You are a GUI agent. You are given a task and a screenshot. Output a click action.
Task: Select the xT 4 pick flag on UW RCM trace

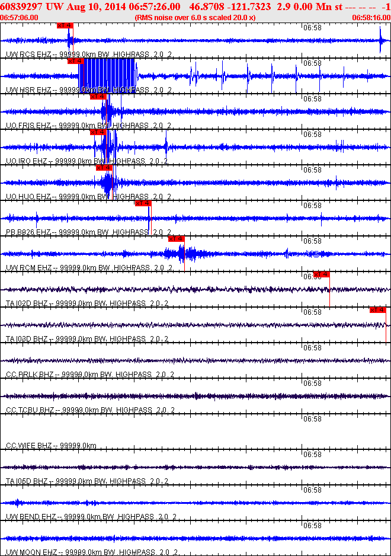pyautogui.click(x=177, y=239)
